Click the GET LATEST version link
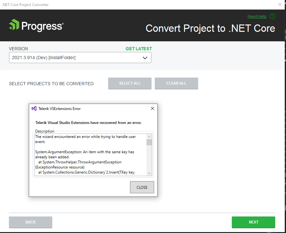Screen dimensions: 286x233 click(x=139, y=49)
